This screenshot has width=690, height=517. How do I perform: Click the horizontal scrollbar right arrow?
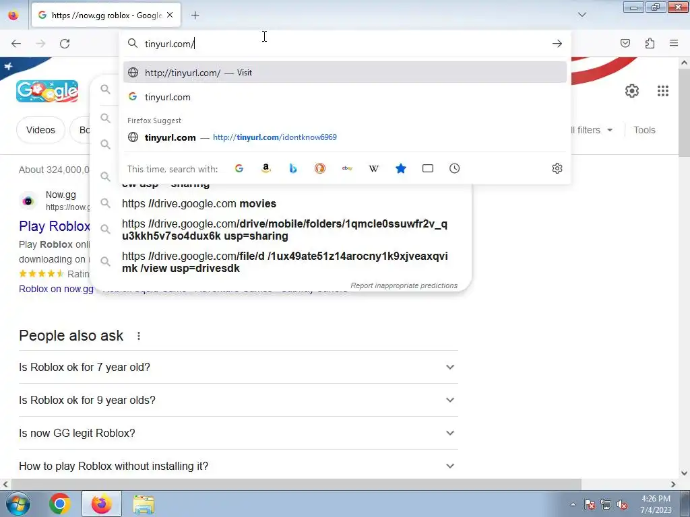coord(673,484)
